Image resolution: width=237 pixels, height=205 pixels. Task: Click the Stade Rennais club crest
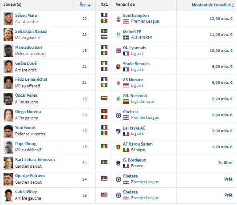click(x=118, y=67)
